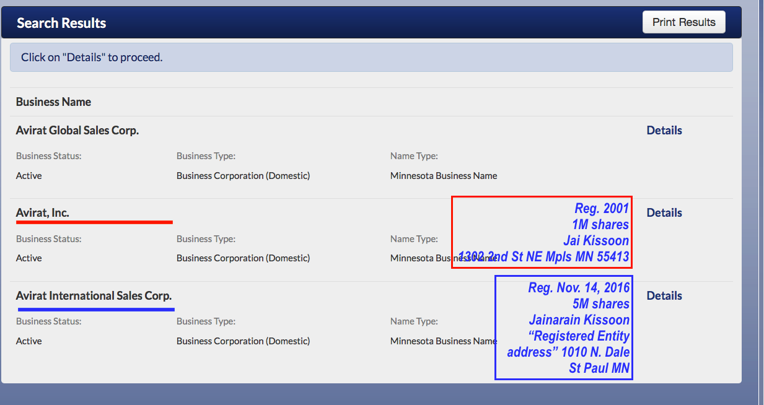This screenshot has width=764, height=405.
Task: Open Details for Avirat International Sales Corp.
Action: pyautogui.click(x=664, y=296)
